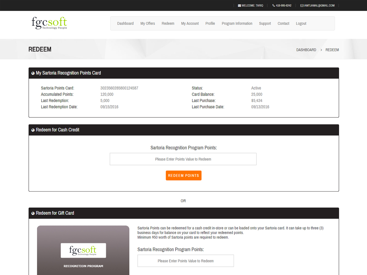This screenshot has width=367, height=275.
Task: Click the REDEEM page title
Action: click(x=40, y=50)
